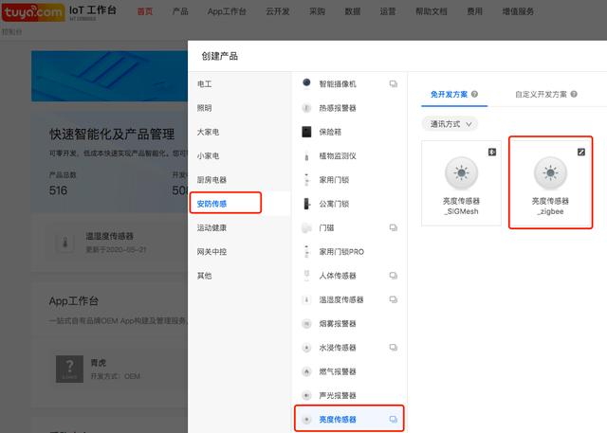Click the badge icon beside 温湿度传感器

(x=394, y=299)
